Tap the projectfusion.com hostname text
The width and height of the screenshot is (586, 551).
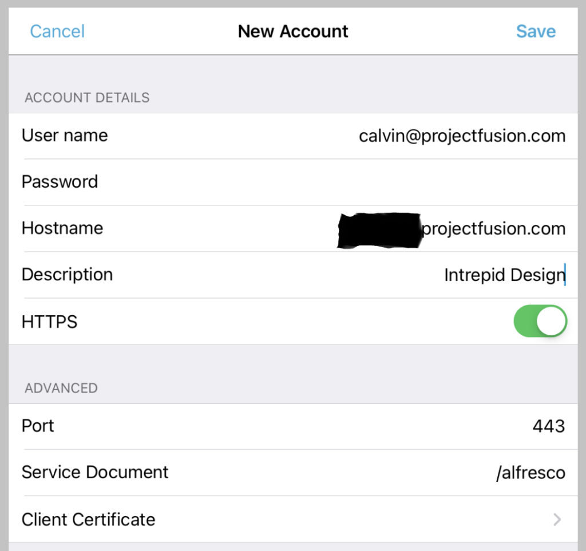[x=493, y=228]
